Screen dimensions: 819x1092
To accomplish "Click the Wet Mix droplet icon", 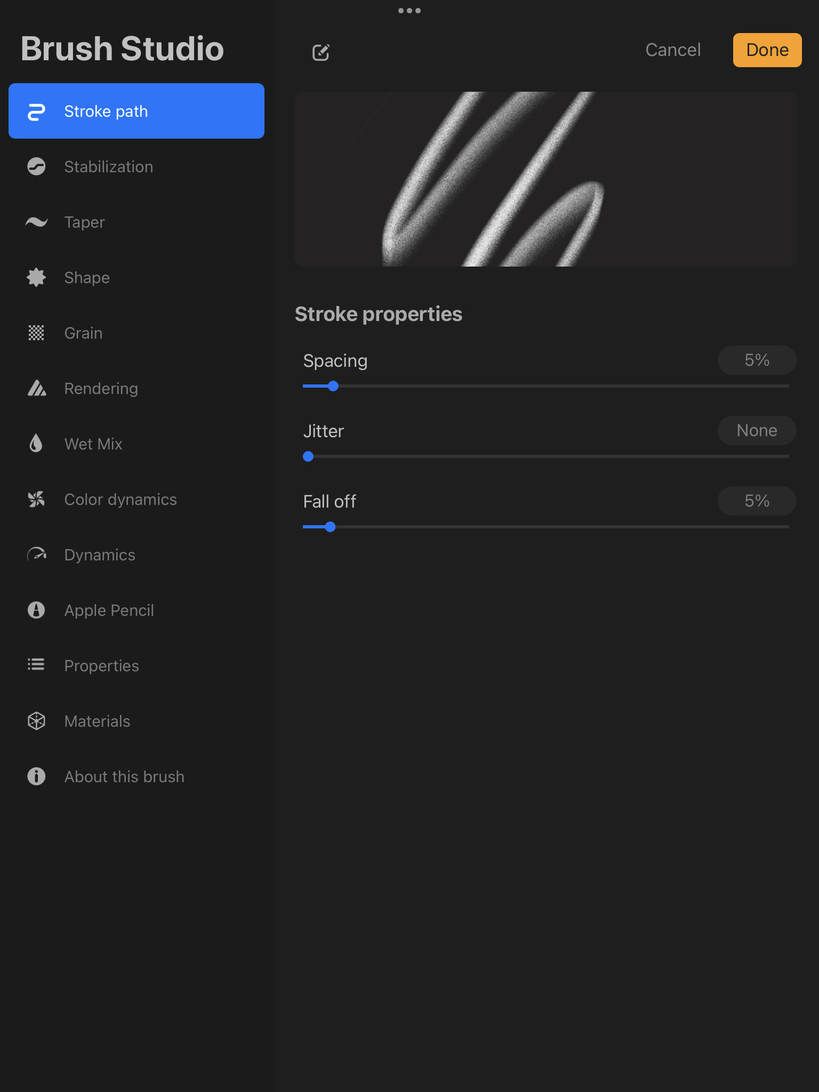I will pos(36,444).
